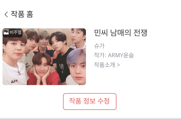Image resolution: width=181 pixels, height=119 pixels.
Task: Click the dark 비주얼 badge on cover
Action: (x=12, y=33)
